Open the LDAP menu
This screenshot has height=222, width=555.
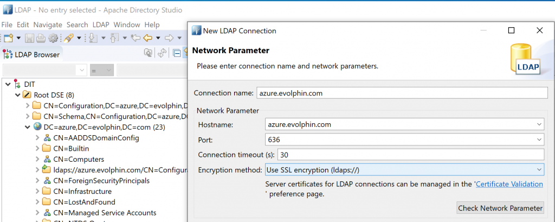[101, 24]
